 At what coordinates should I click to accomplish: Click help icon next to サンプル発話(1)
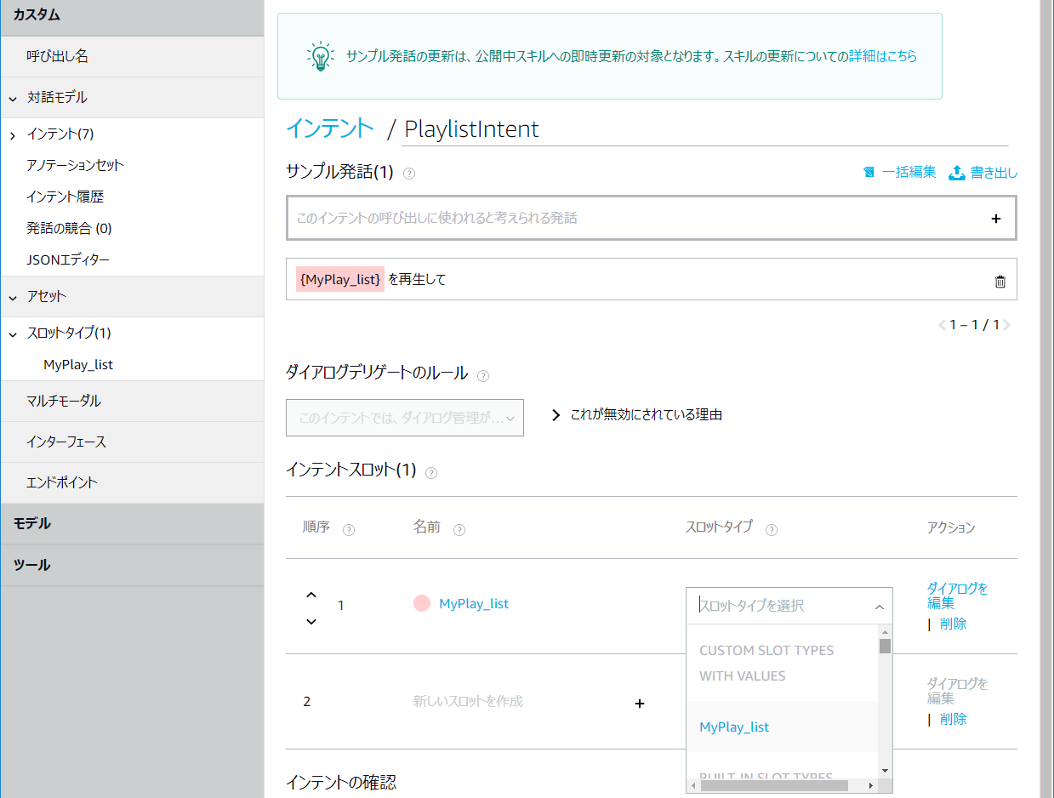pos(409,174)
